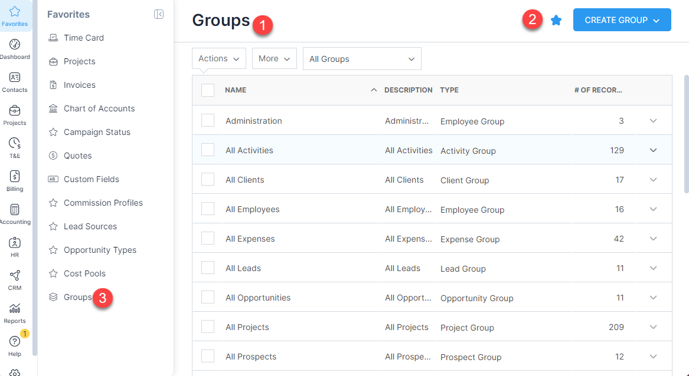Open the Contacts card icon
The image size is (689, 376).
coord(15,78)
